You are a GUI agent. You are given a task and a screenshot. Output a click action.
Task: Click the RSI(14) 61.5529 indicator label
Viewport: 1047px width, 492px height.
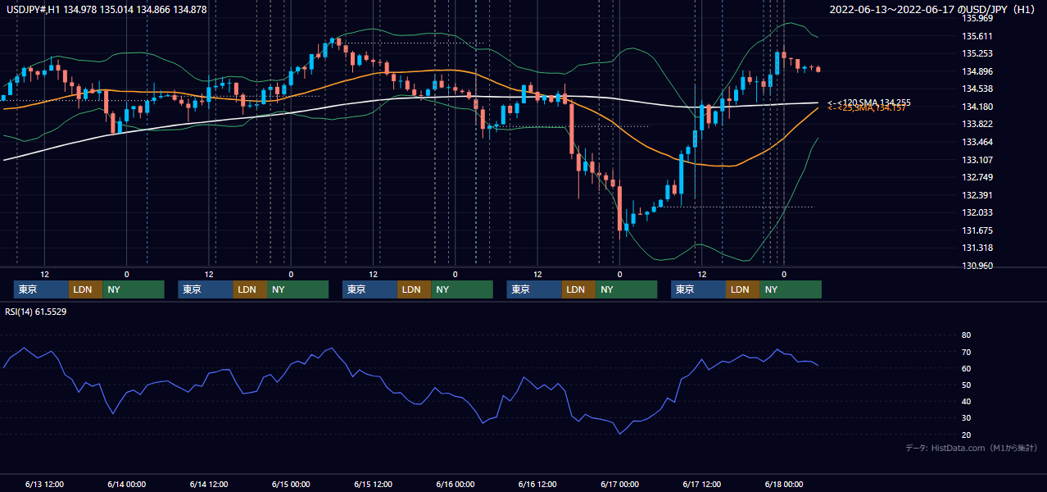35,312
